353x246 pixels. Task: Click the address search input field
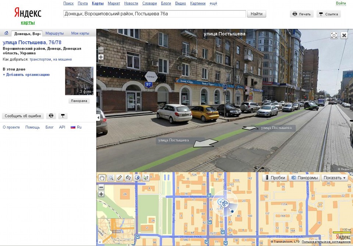(154, 14)
